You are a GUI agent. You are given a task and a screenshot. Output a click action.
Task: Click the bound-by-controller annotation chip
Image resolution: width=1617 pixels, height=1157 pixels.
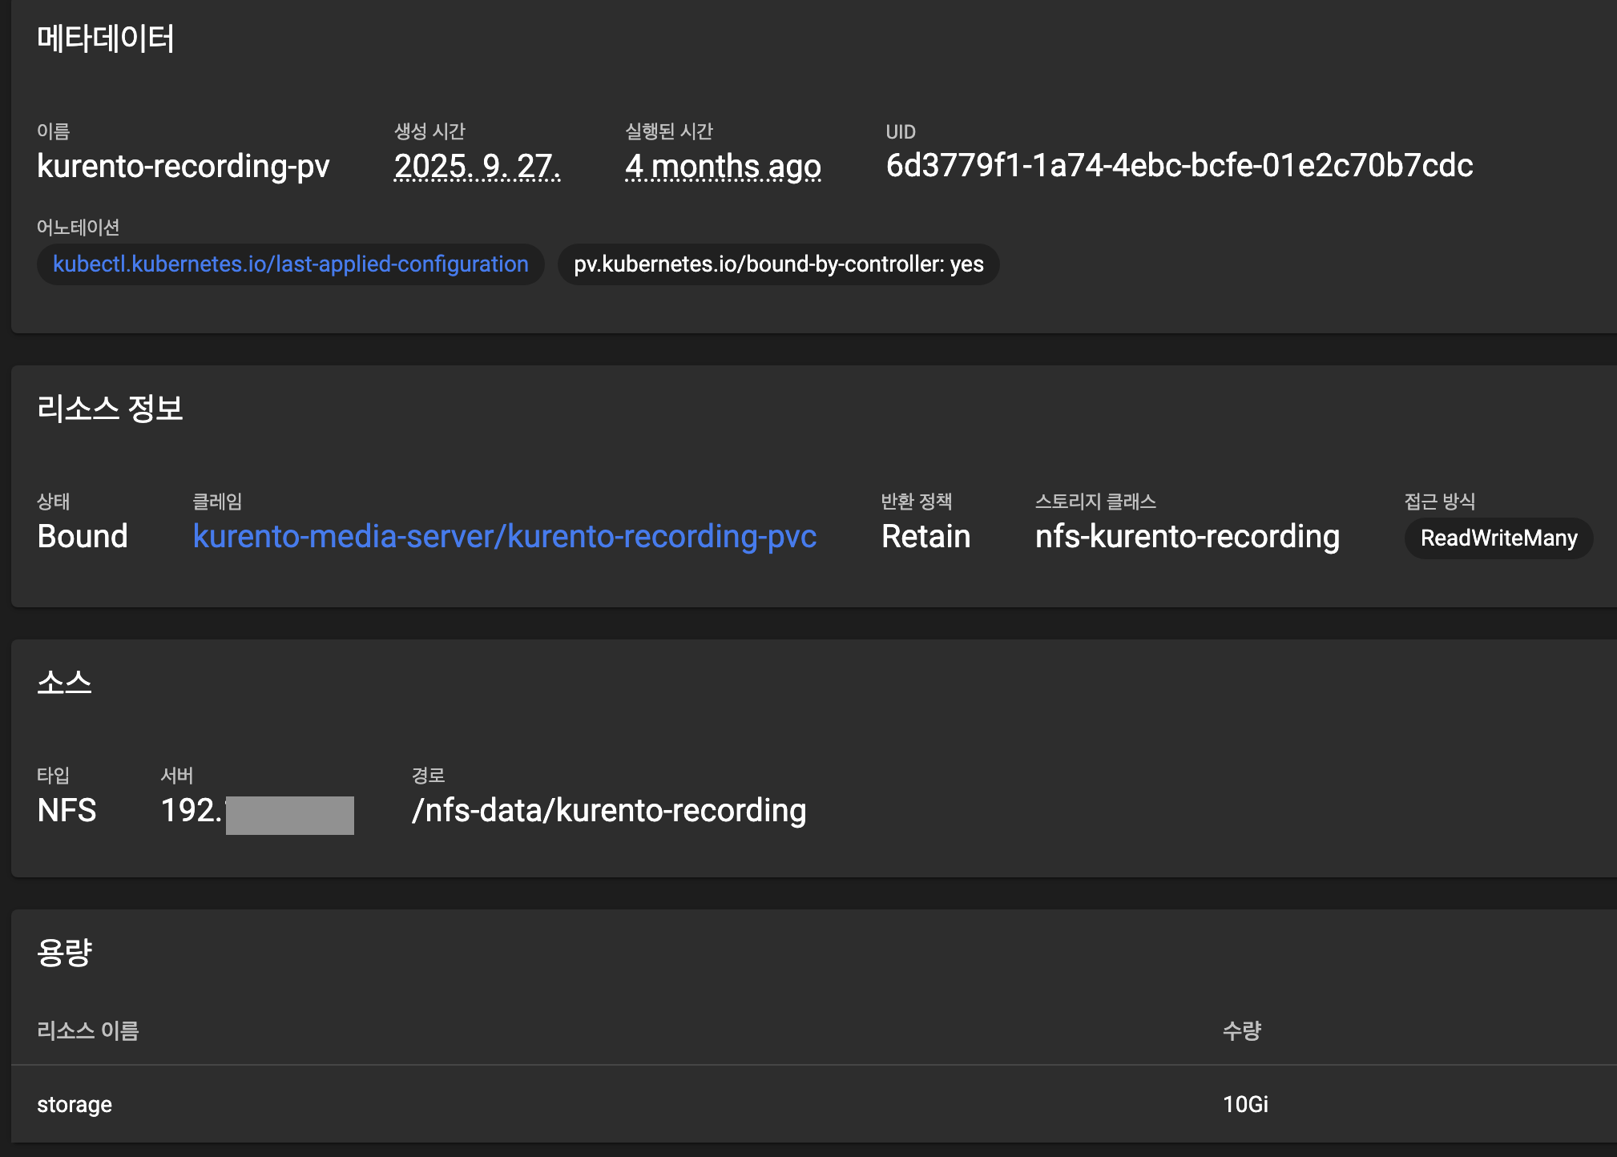(x=778, y=264)
